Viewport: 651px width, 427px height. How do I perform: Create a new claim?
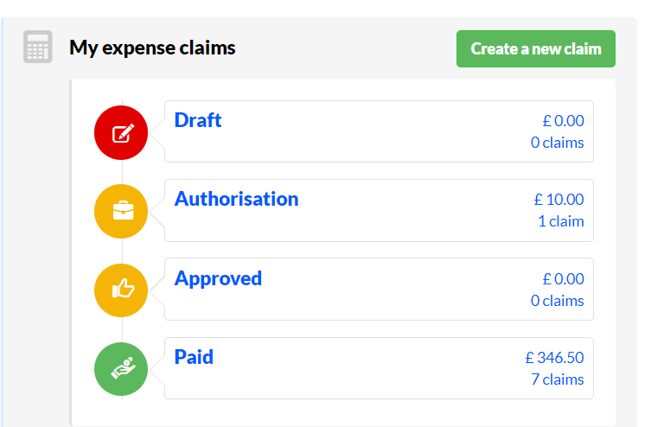point(535,48)
